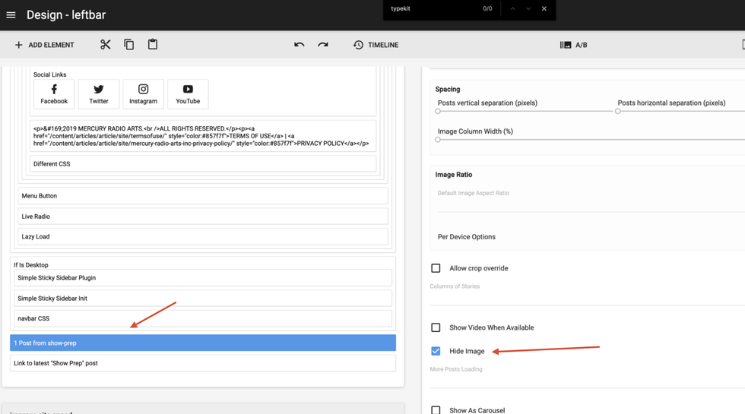745x414 pixels.
Task: Redo the last undone change
Action: click(323, 45)
